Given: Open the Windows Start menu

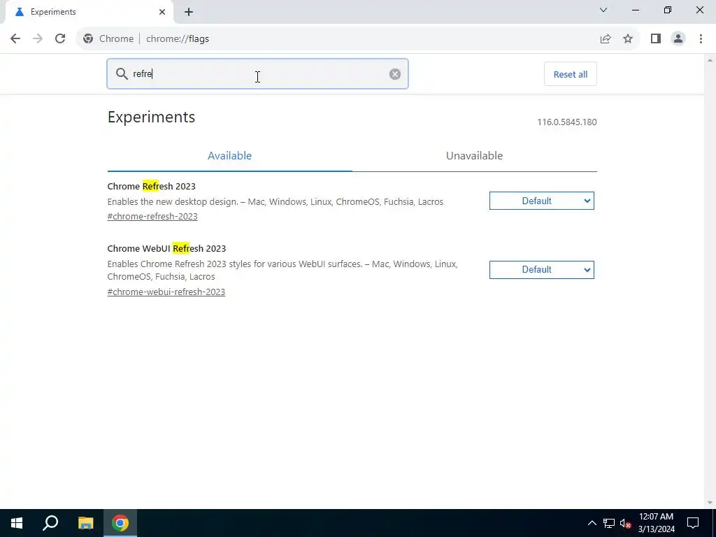Looking at the screenshot, I should [17, 523].
